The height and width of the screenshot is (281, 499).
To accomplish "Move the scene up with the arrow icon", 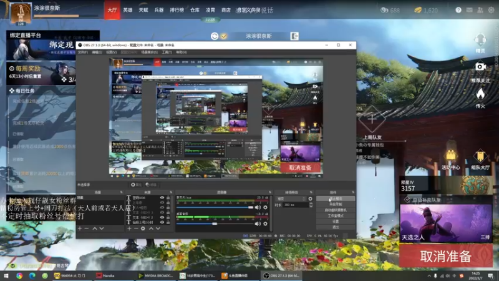I will click(95, 229).
